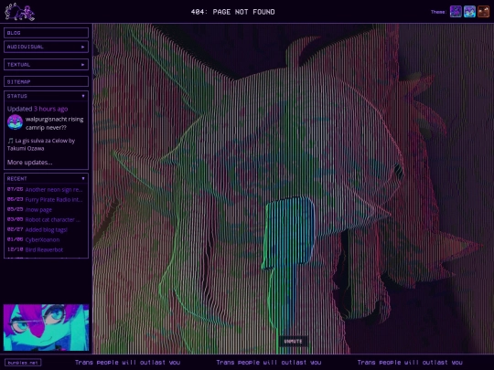
Task: Select the cyan-blue theme icon
Action: point(469,12)
